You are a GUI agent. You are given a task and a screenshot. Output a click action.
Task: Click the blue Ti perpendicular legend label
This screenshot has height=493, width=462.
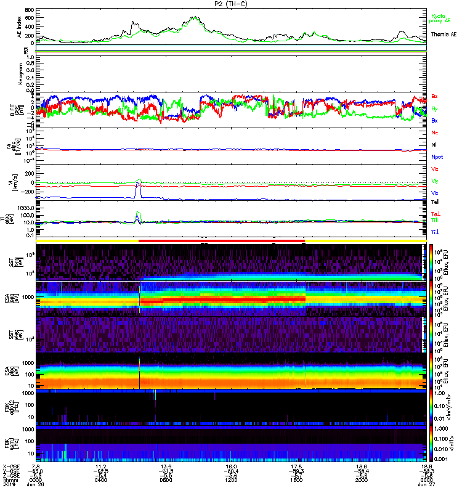coord(435,232)
